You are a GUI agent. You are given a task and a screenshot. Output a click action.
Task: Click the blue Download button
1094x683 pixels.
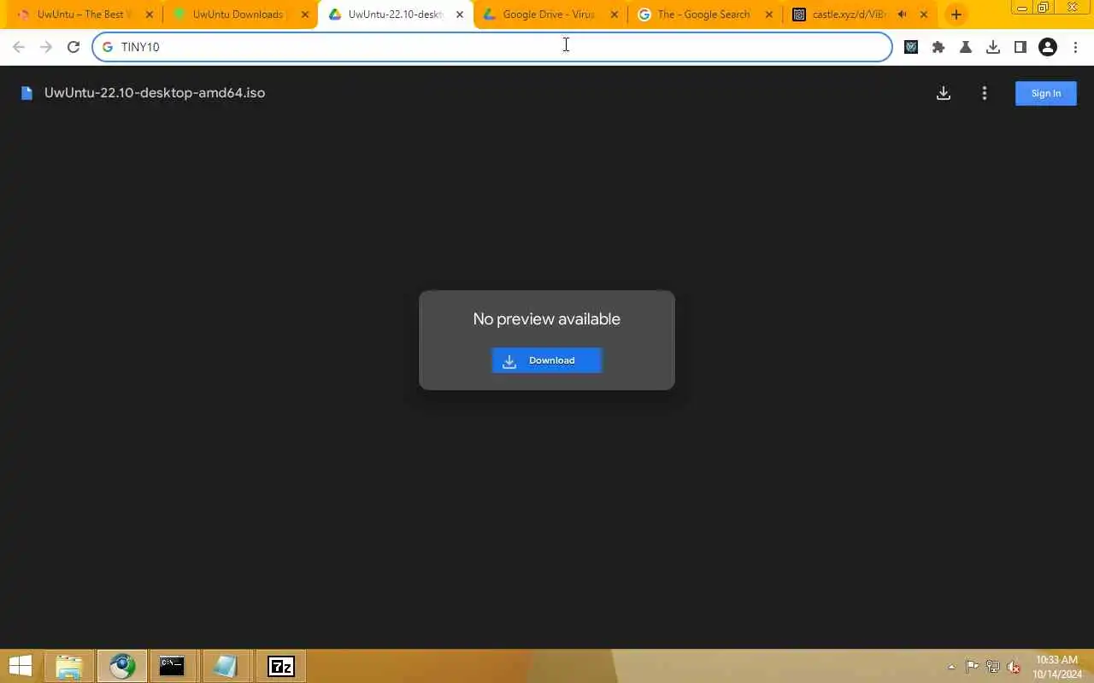click(547, 360)
